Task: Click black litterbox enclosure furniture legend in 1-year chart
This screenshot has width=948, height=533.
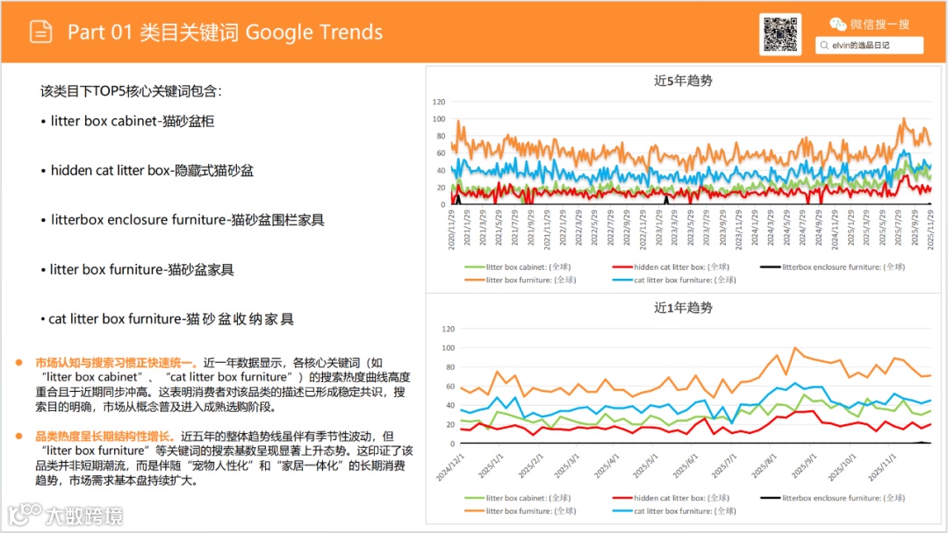Action: (832, 498)
